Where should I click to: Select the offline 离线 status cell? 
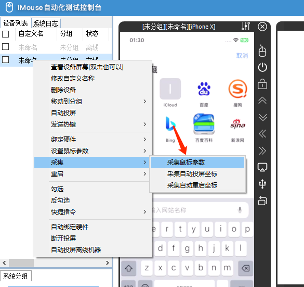pyautogui.click(x=92, y=47)
